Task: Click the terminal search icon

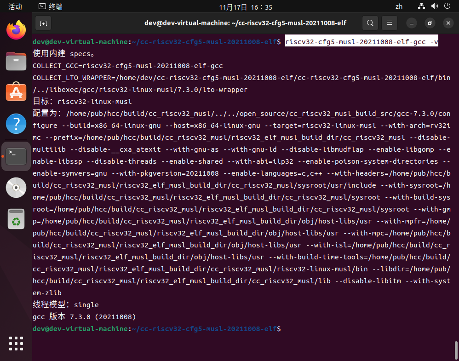Action: pos(369,23)
